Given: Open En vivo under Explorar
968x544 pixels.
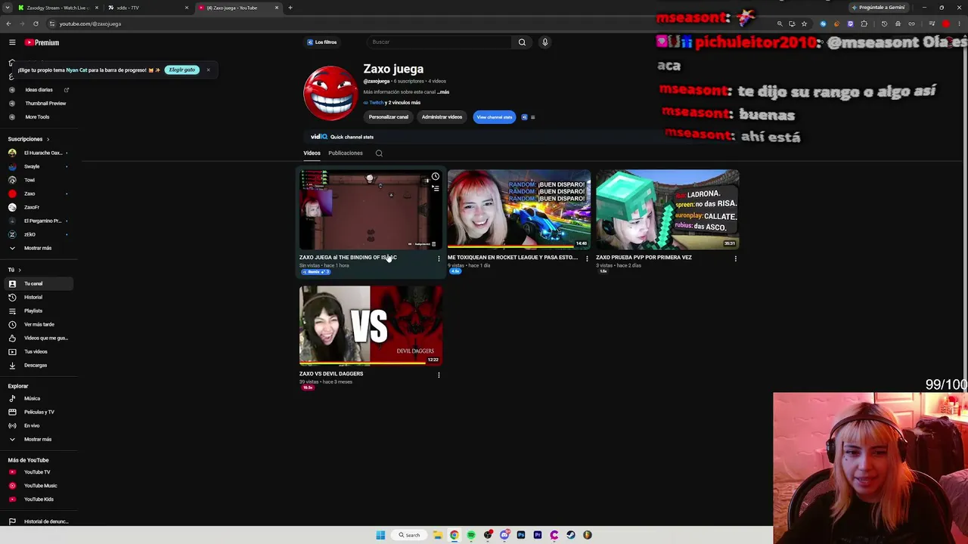Looking at the screenshot, I should tap(38, 425).
